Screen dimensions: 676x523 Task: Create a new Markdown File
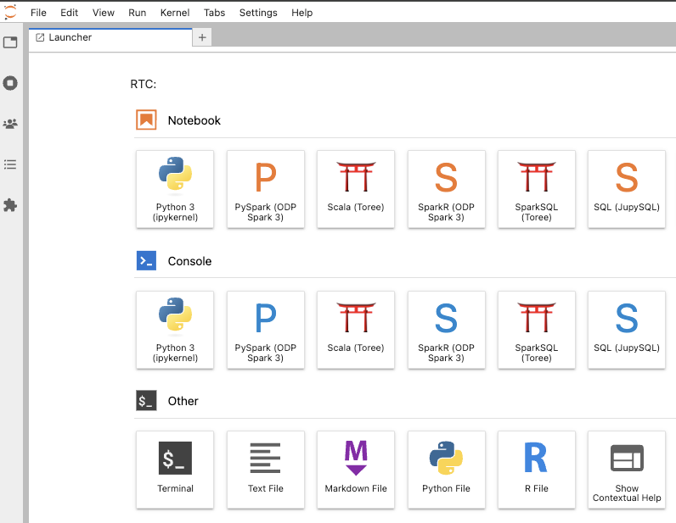tap(356, 470)
